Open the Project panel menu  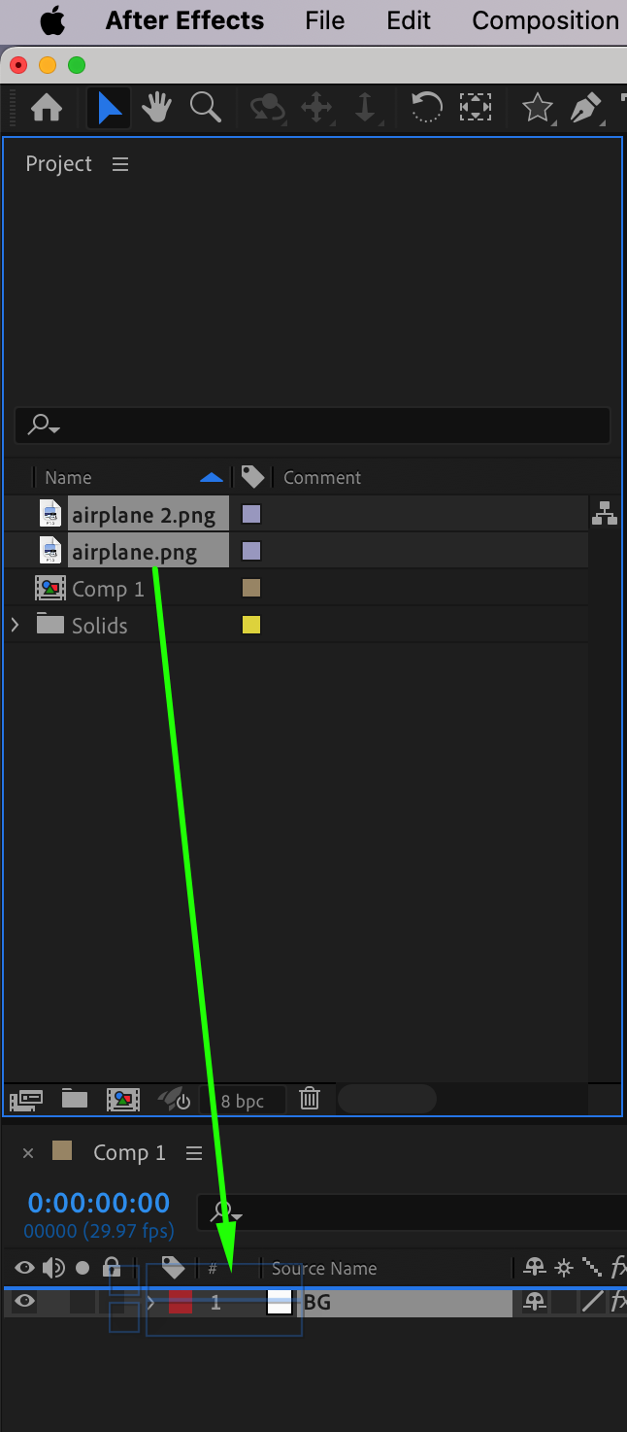click(120, 164)
